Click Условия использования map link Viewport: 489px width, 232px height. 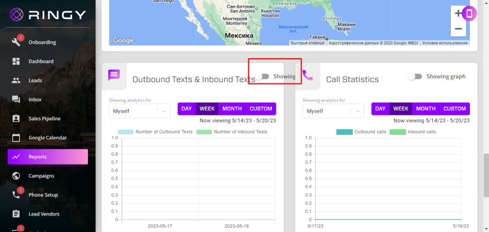pos(444,43)
